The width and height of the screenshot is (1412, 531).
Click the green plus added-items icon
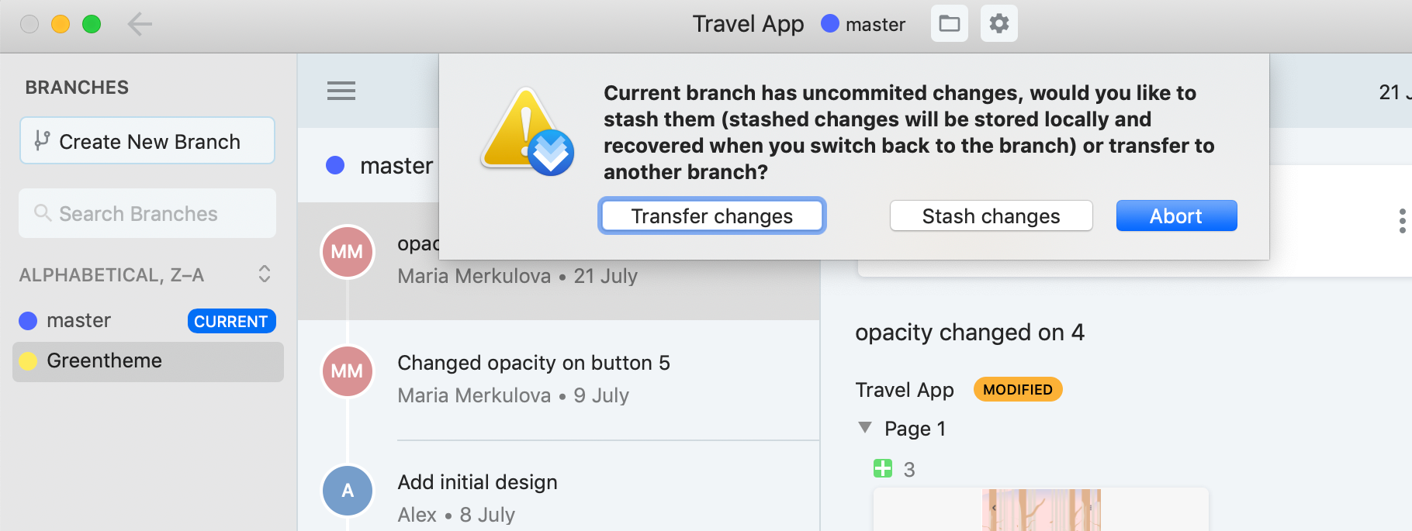(883, 468)
